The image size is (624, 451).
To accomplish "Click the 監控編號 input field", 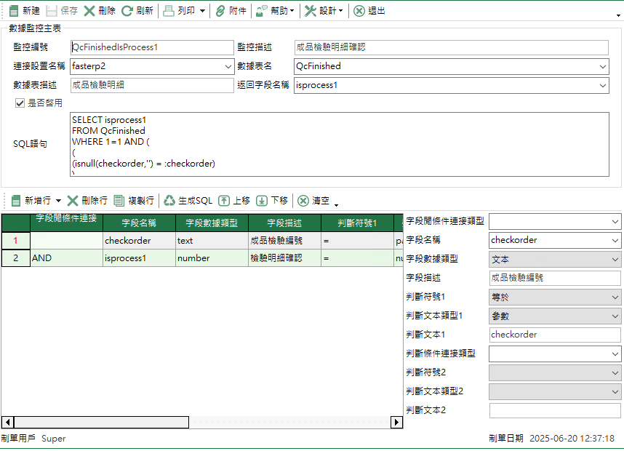I will 152,47.
